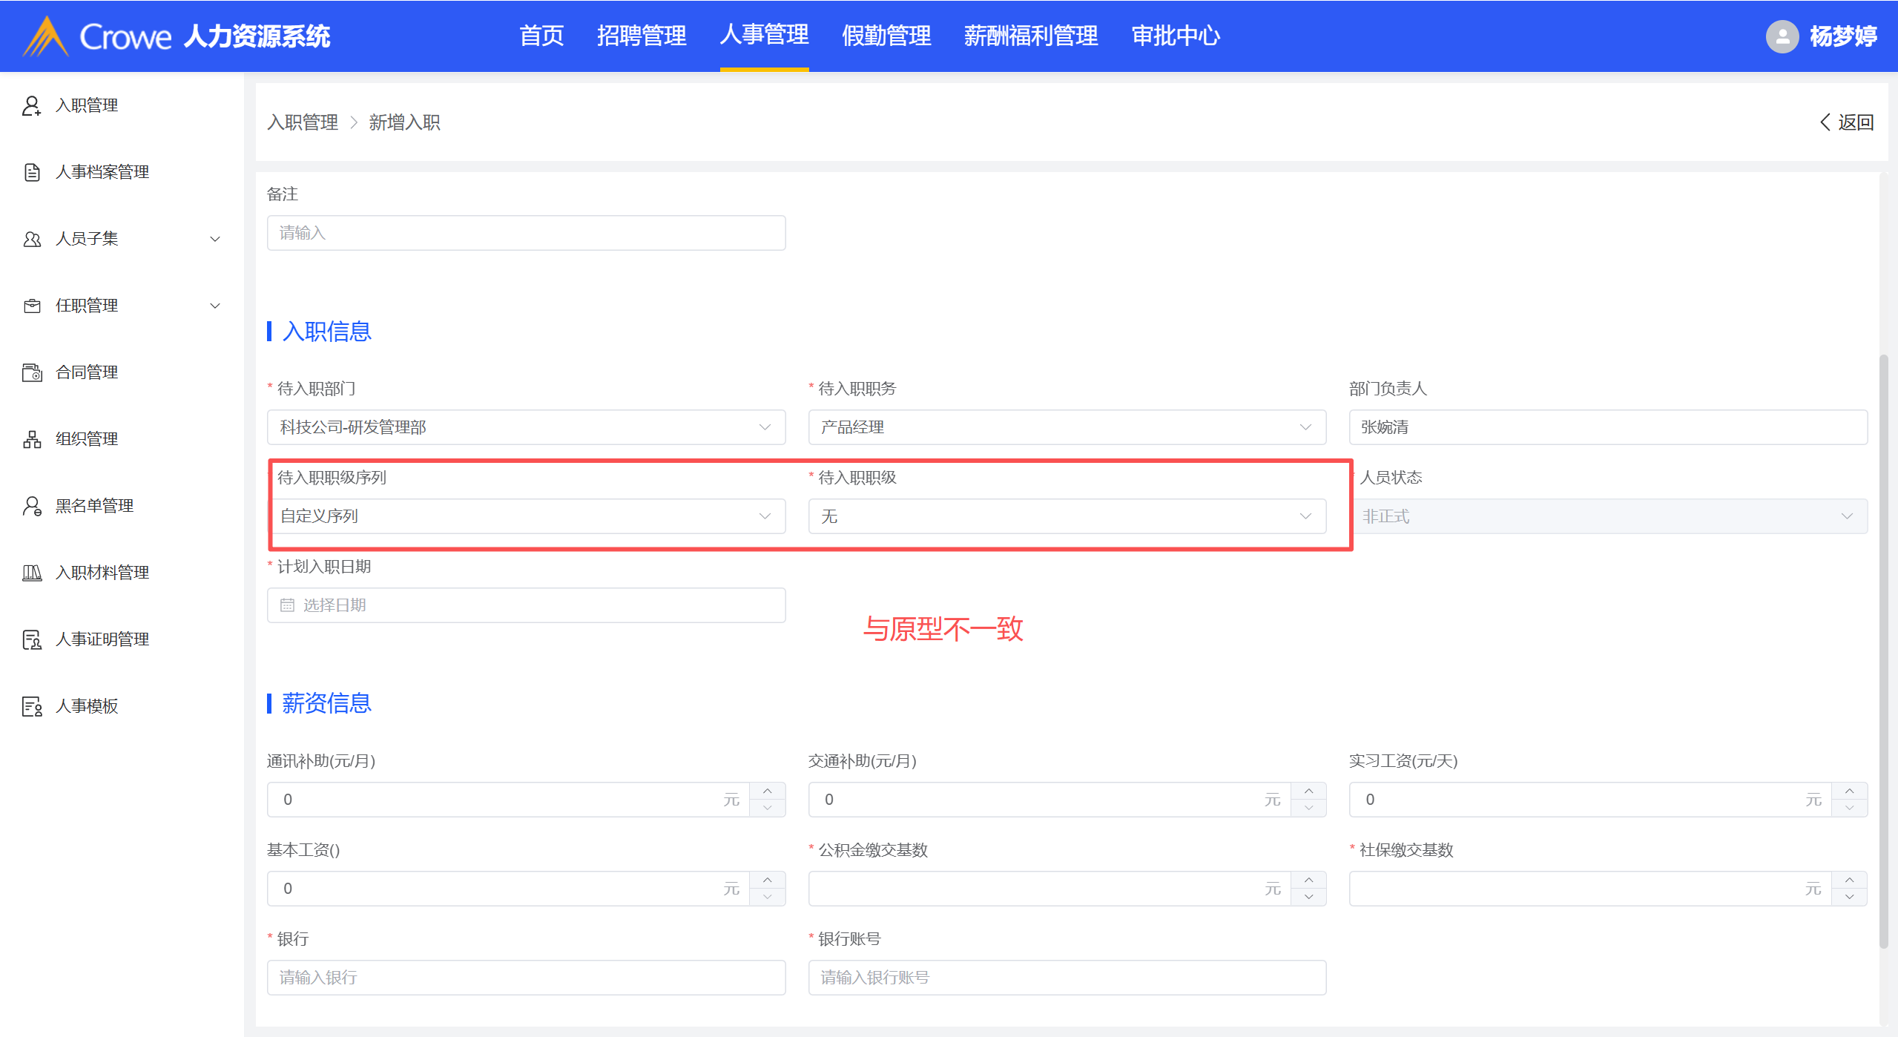Select the 组织管理 org-chart icon
The width and height of the screenshot is (1898, 1037).
pyautogui.click(x=32, y=439)
